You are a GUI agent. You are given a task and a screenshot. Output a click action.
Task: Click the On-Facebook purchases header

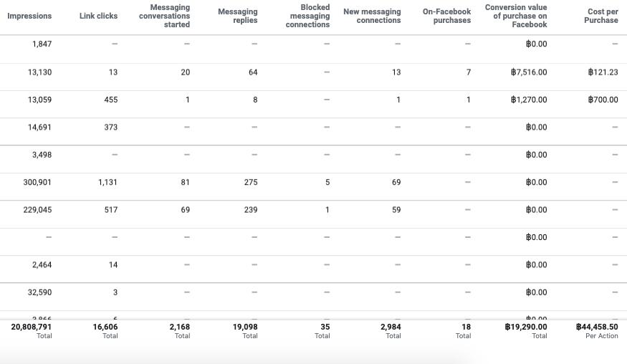[x=446, y=16]
